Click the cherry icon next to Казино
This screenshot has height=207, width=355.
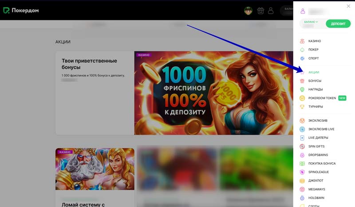point(302,41)
